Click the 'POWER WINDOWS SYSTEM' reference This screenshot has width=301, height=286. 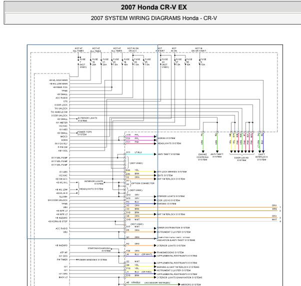(92, 259)
